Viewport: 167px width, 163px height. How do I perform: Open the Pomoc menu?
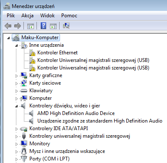point(69,16)
